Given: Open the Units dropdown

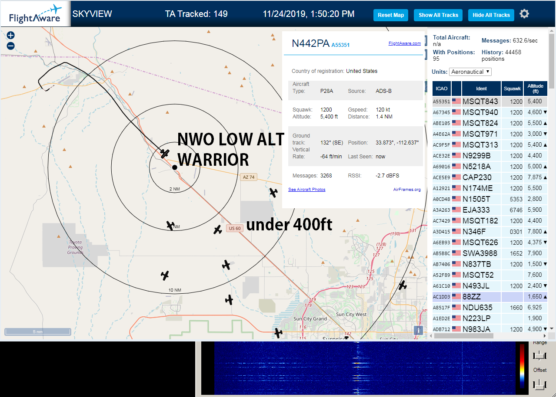Looking at the screenshot, I should [x=470, y=72].
